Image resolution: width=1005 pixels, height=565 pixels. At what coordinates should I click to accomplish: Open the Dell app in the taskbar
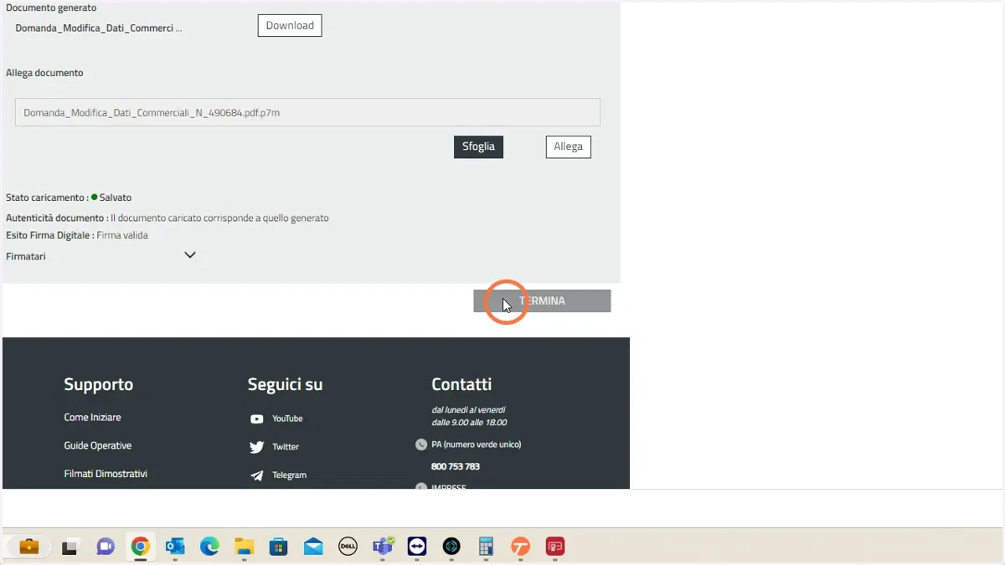348,547
